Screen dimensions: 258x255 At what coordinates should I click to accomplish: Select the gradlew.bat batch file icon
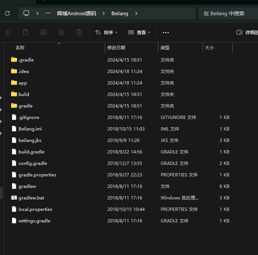click(x=14, y=198)
